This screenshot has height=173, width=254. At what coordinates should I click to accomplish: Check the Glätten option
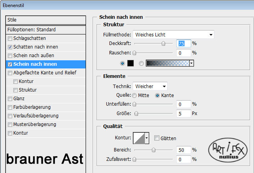coord(157,138)
